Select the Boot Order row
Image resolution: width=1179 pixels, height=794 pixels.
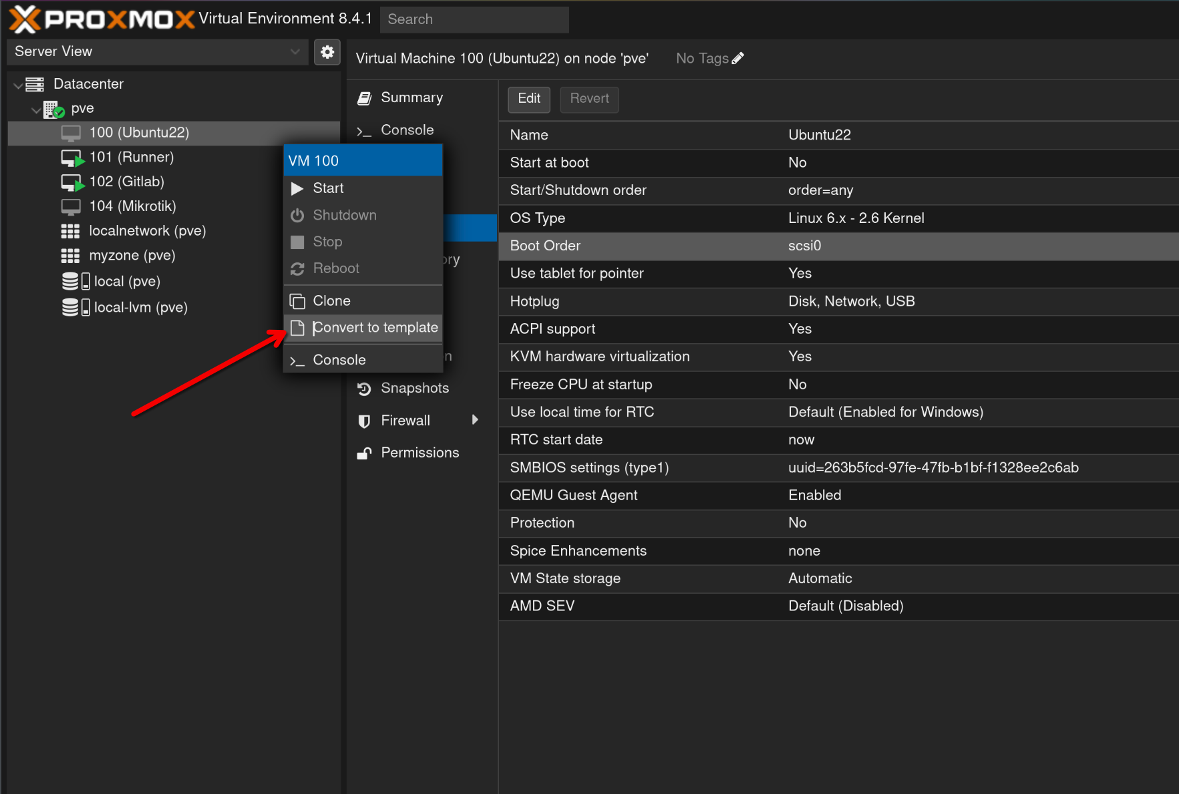(839, 246)
